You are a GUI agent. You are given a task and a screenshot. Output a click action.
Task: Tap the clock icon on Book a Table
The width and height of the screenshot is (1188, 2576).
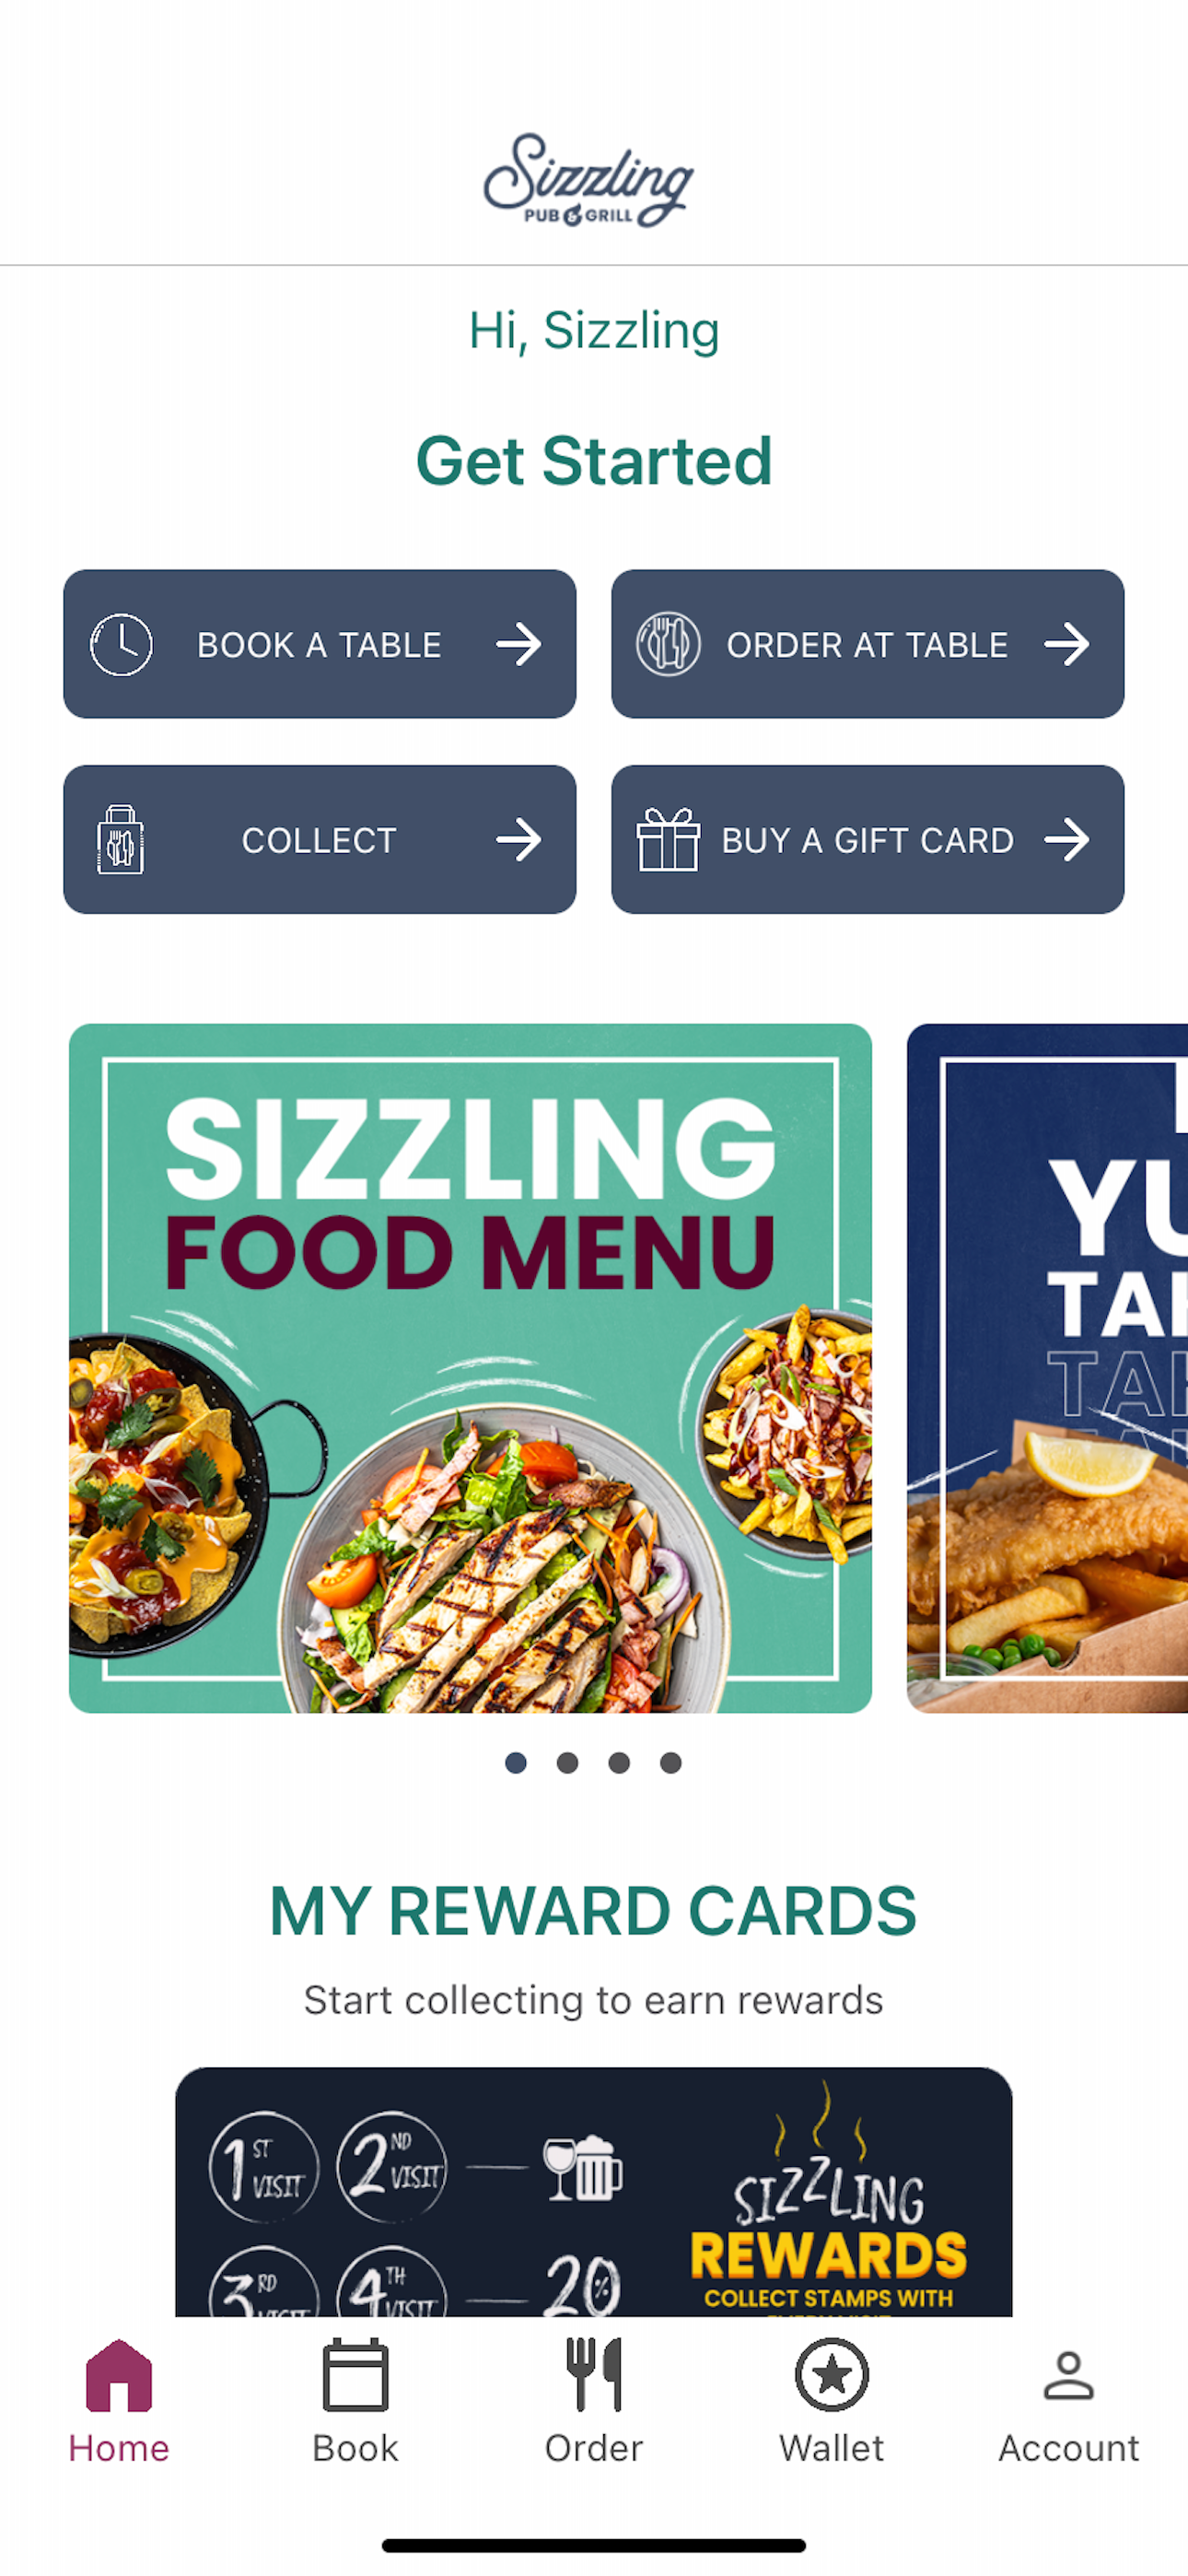coord(121,644)
